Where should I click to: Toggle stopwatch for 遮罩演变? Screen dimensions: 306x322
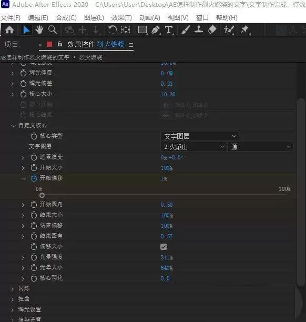pos(34,157)
